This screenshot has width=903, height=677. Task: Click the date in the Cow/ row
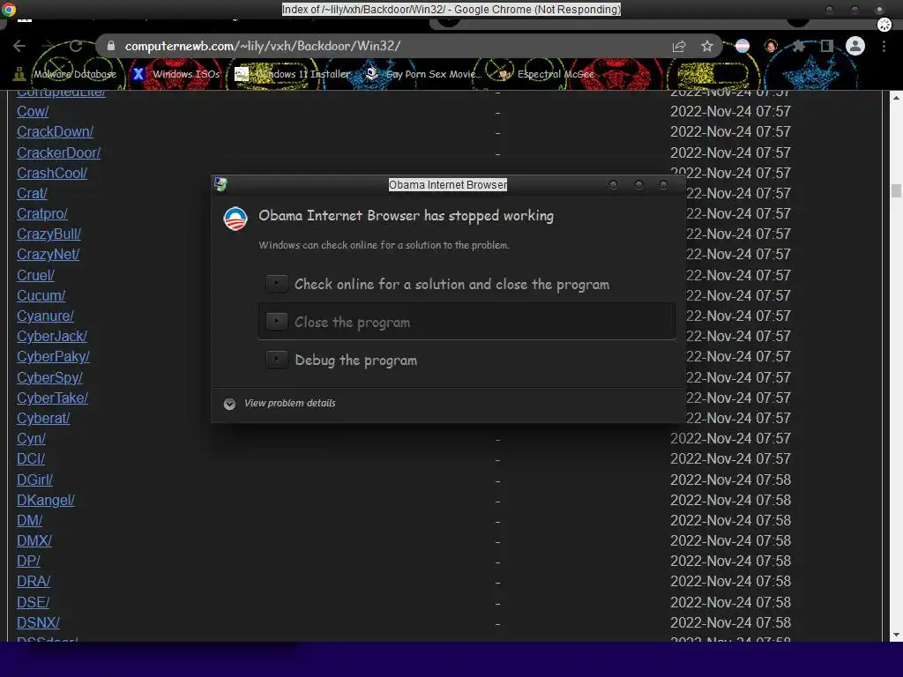730,112
